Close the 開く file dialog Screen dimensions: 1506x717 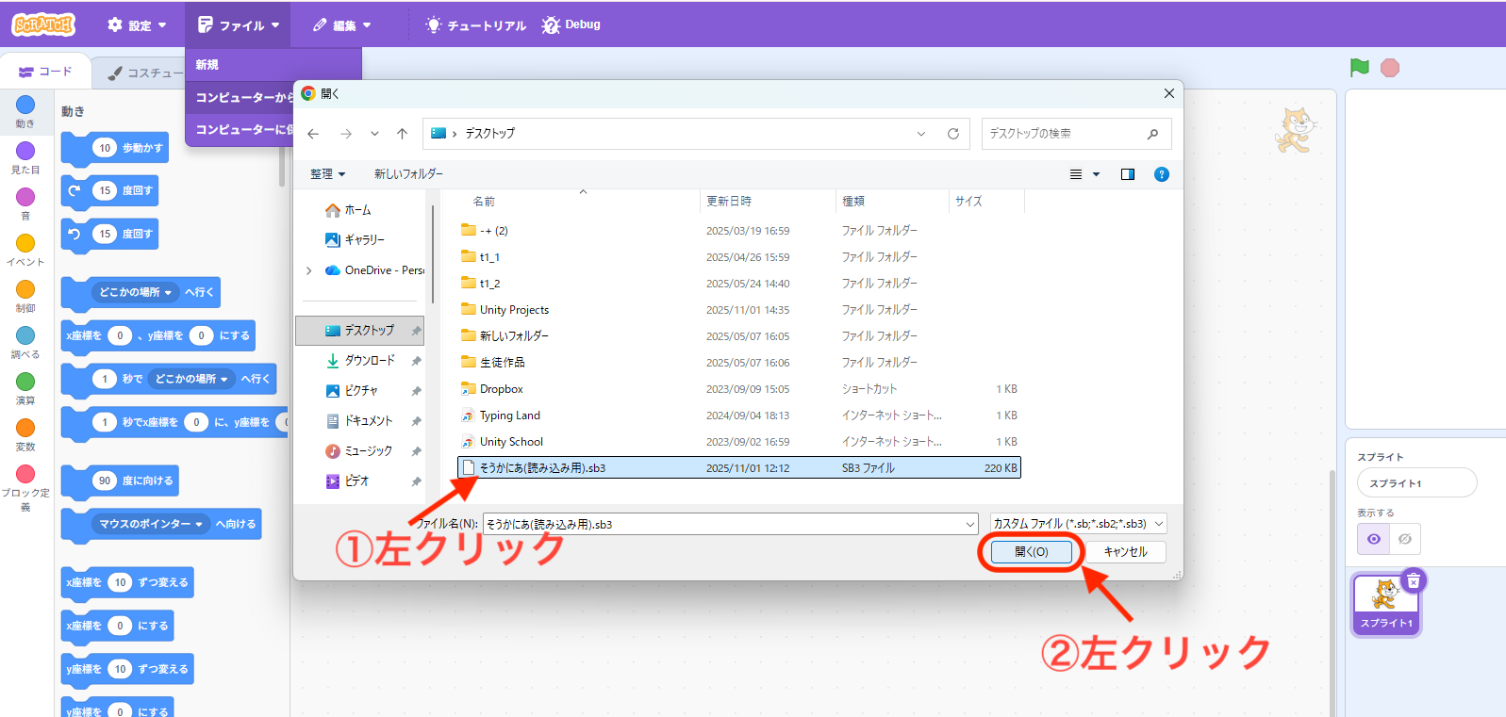1168,93
